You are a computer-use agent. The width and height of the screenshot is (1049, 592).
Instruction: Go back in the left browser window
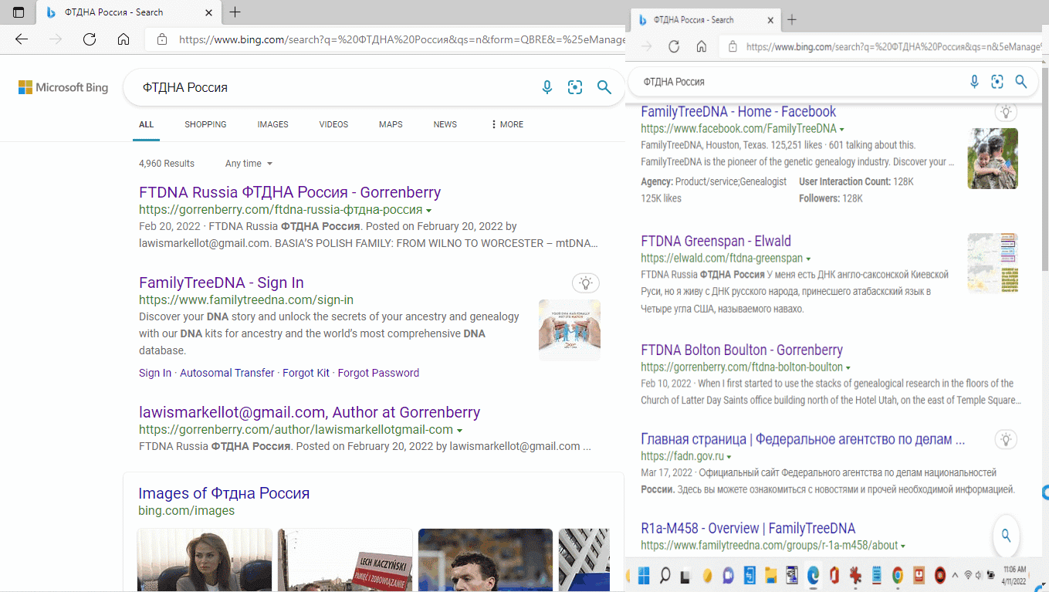pyautogui.click(x=22, y=39)
